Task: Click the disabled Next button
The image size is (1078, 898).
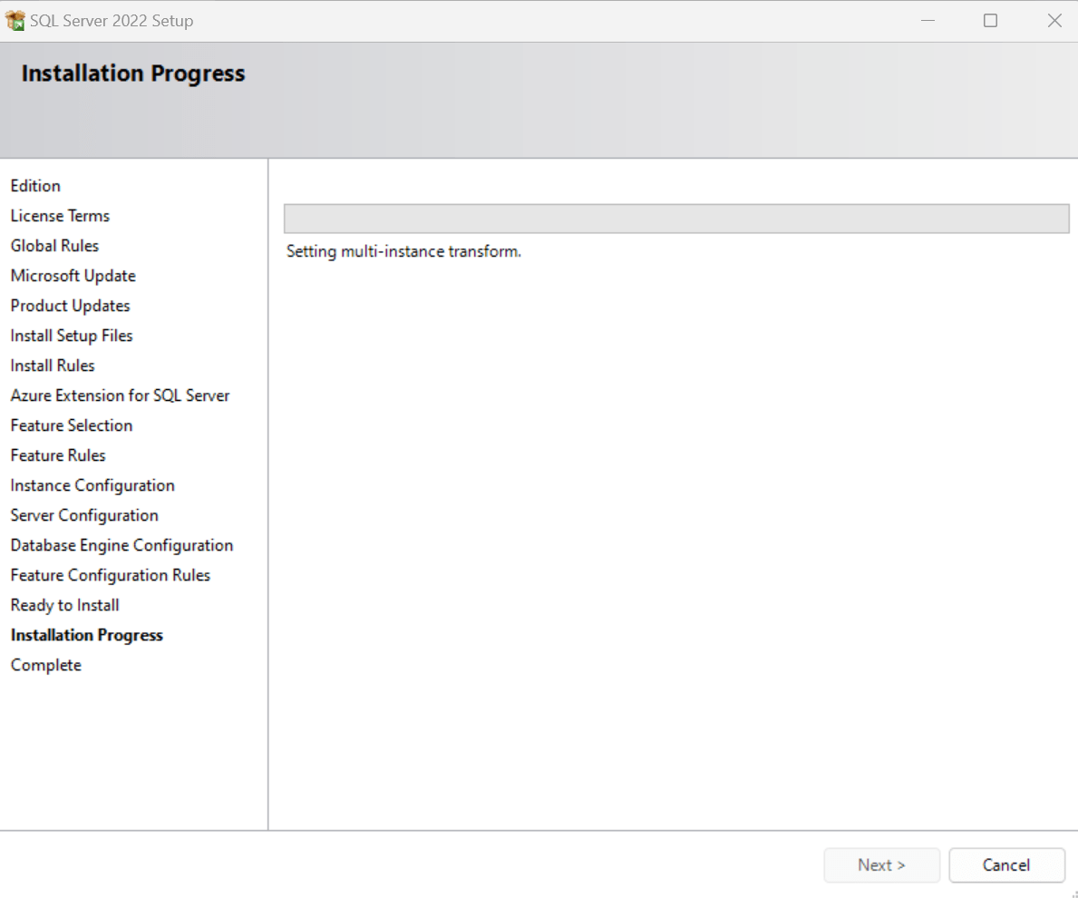Action: coord(881,865)
